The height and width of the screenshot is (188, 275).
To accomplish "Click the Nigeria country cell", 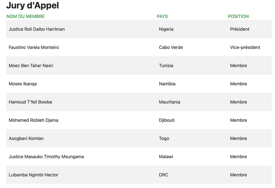I will point(166,29).
